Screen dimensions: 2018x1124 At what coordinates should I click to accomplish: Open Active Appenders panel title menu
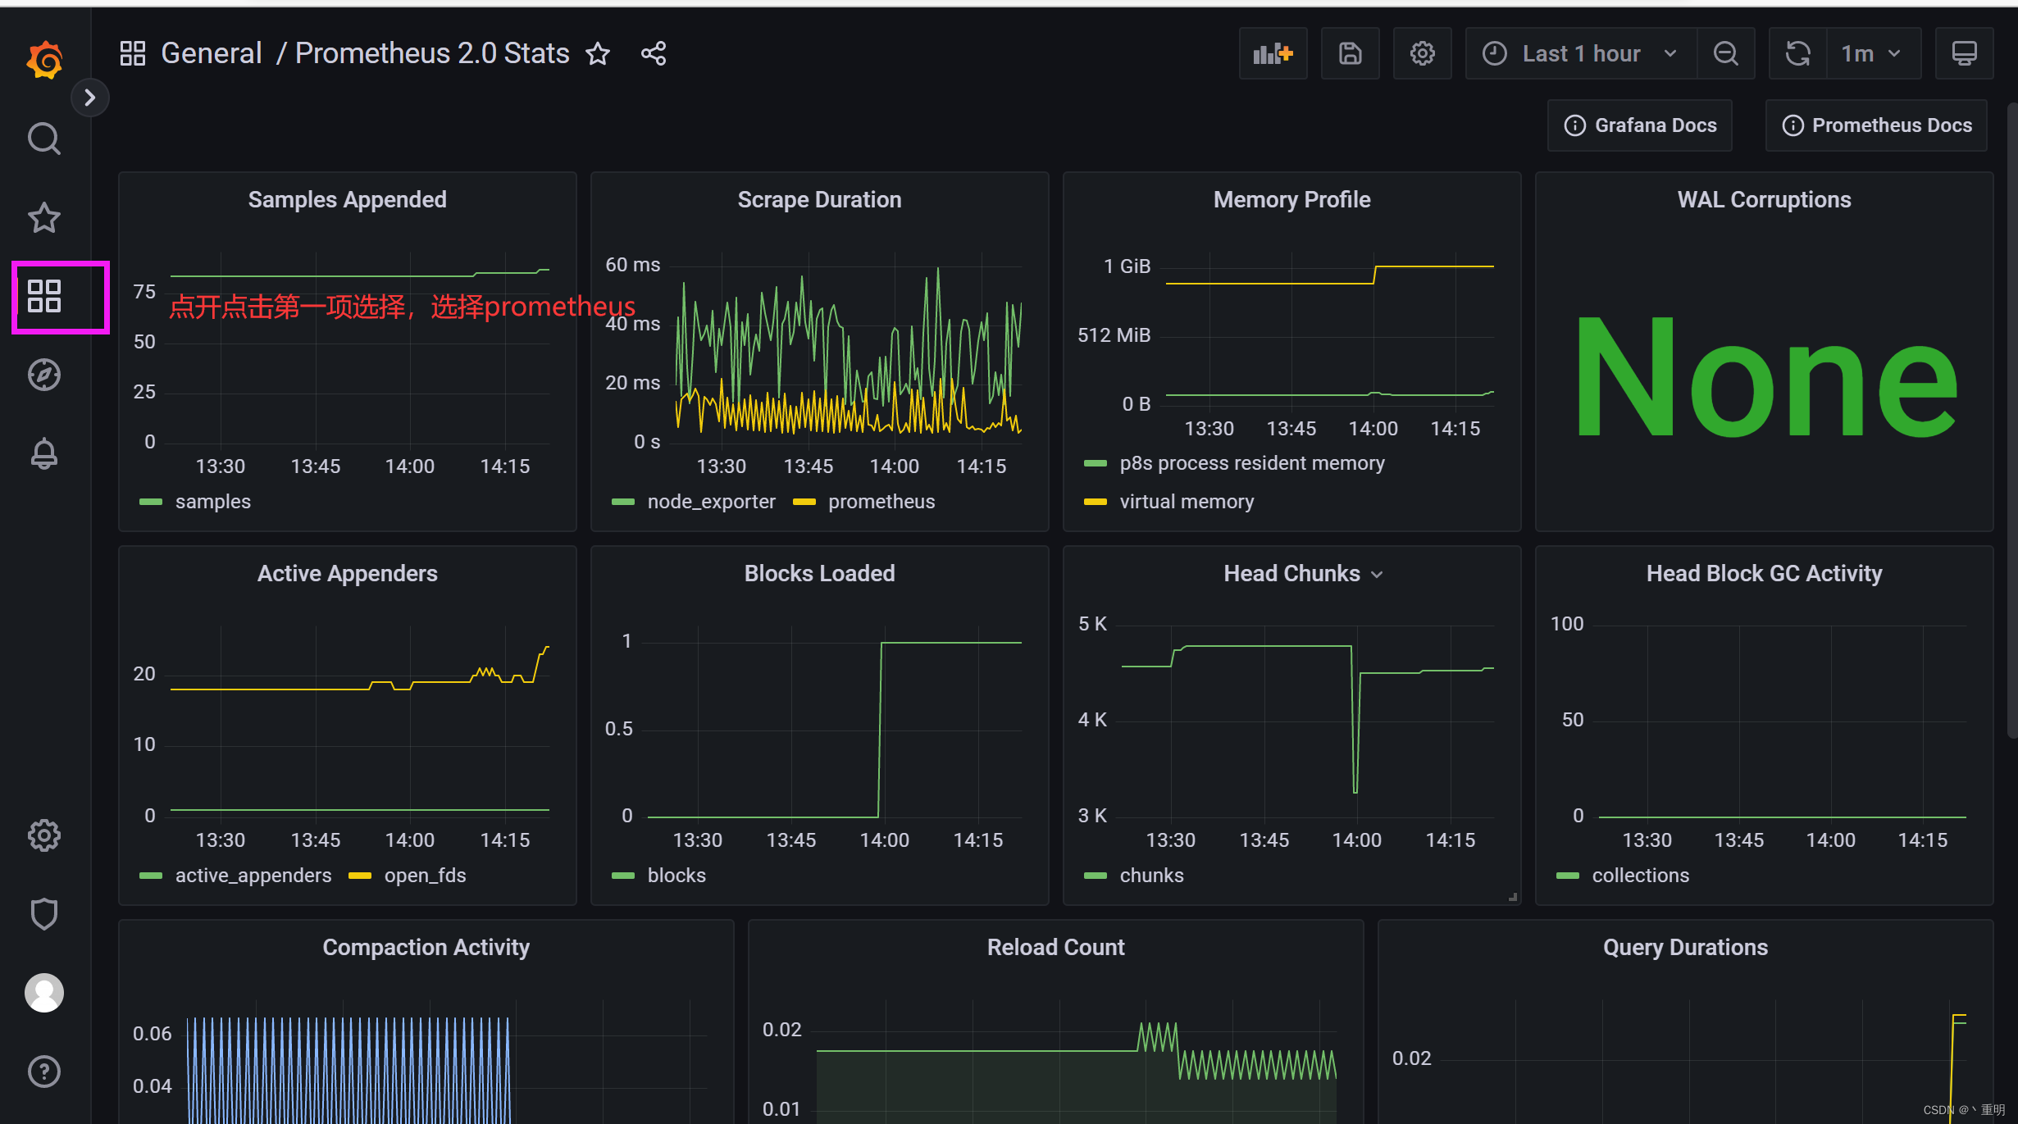[x=348, y=573]
